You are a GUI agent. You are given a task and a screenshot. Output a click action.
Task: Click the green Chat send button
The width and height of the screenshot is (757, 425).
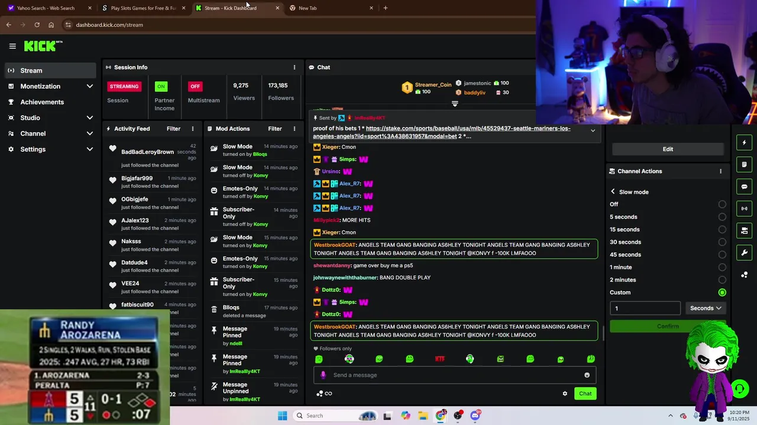tap(585, 394)
